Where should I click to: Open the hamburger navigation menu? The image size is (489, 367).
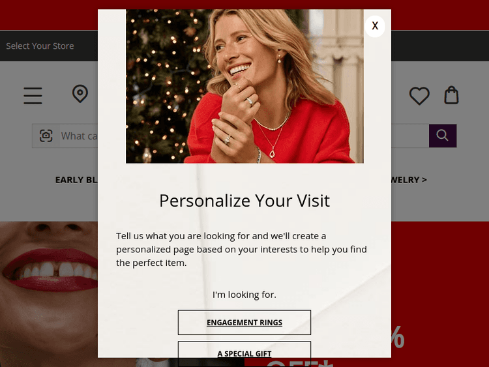(x=33, y=95)
